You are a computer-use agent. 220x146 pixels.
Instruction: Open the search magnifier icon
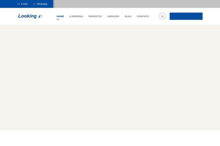pos(162,16)
